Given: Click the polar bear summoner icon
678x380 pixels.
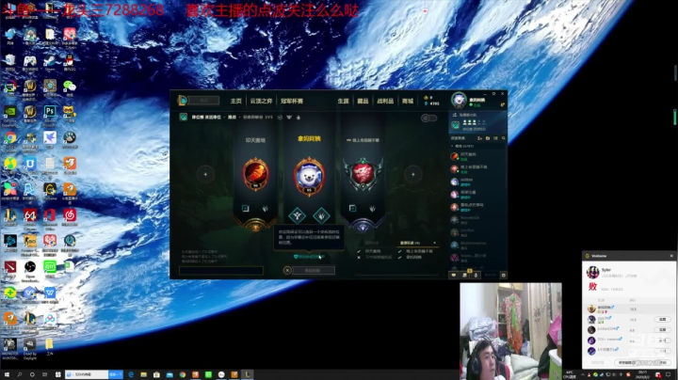Looking at the screenshot, I should click(309, 176).
